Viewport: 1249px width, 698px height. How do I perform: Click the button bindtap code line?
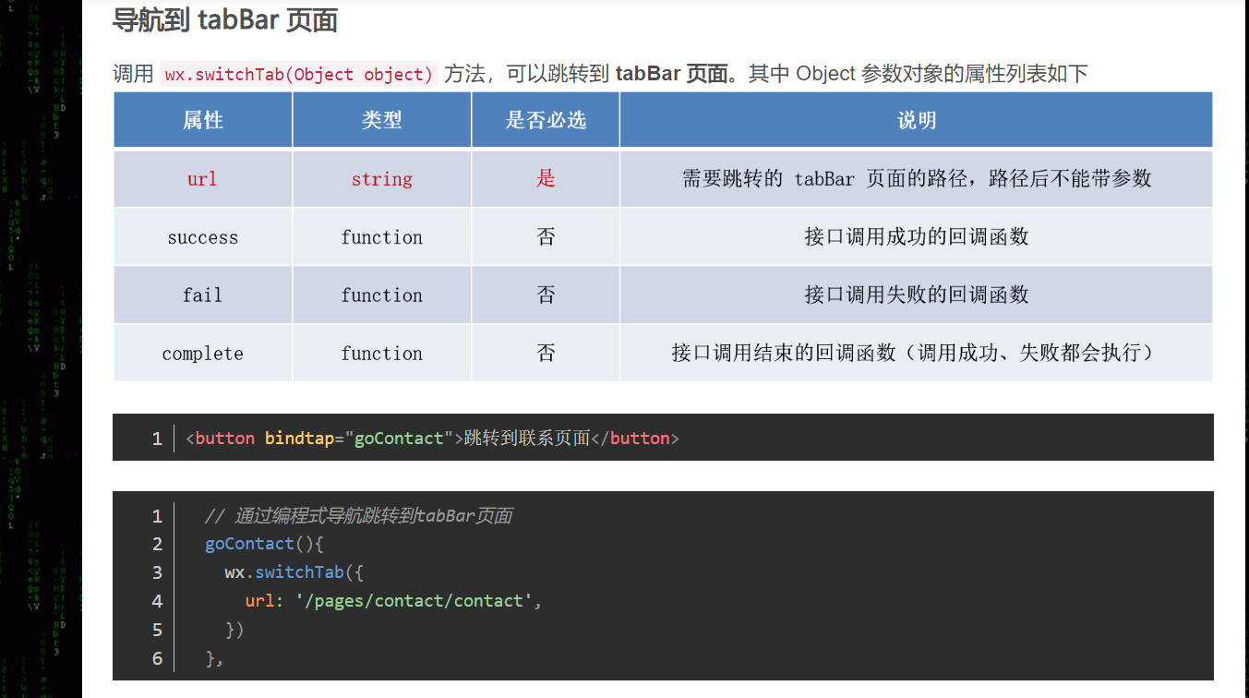[x=432, y=439]
